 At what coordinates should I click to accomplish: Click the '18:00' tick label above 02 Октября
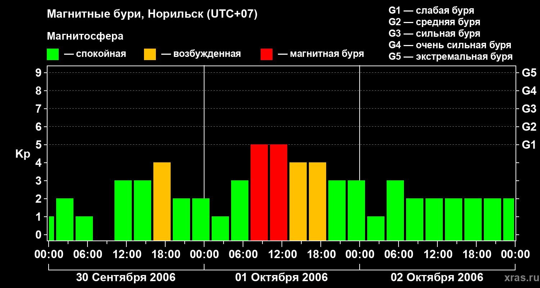pyautogui.click(x=476, y=255)
